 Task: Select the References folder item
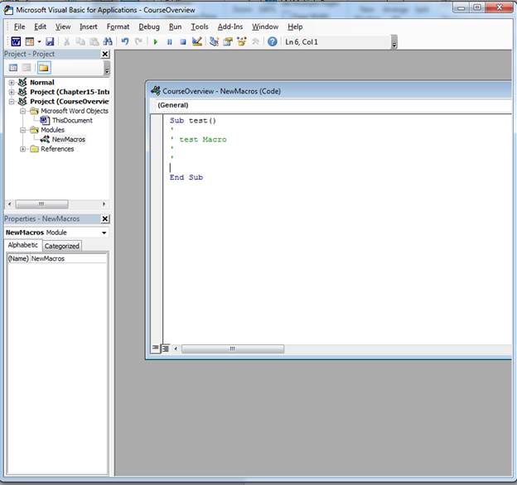pos(57,149)
